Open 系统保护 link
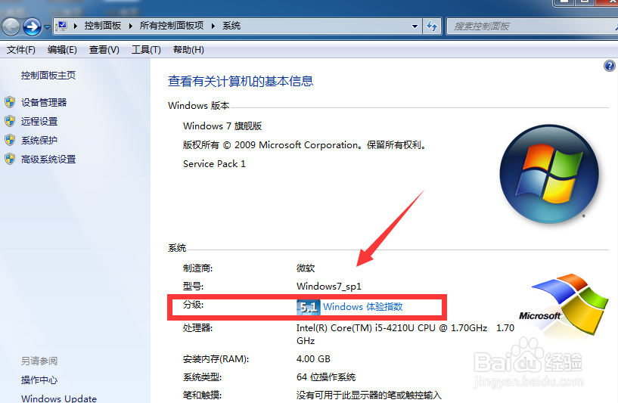 (x=39, y=140)
